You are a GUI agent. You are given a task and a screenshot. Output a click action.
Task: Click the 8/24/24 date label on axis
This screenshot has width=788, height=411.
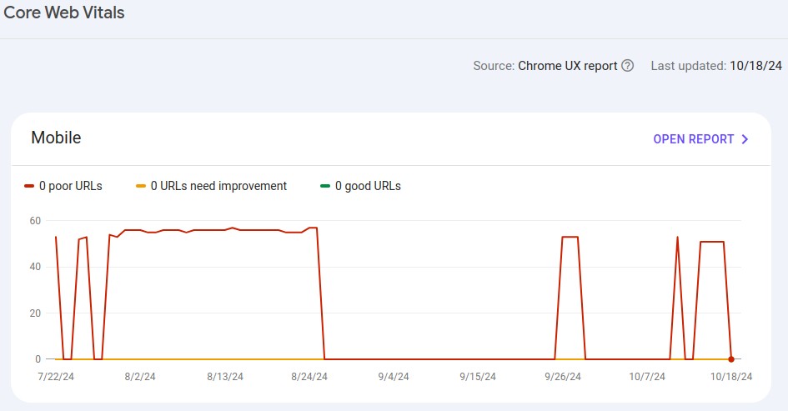click(310, 377)
